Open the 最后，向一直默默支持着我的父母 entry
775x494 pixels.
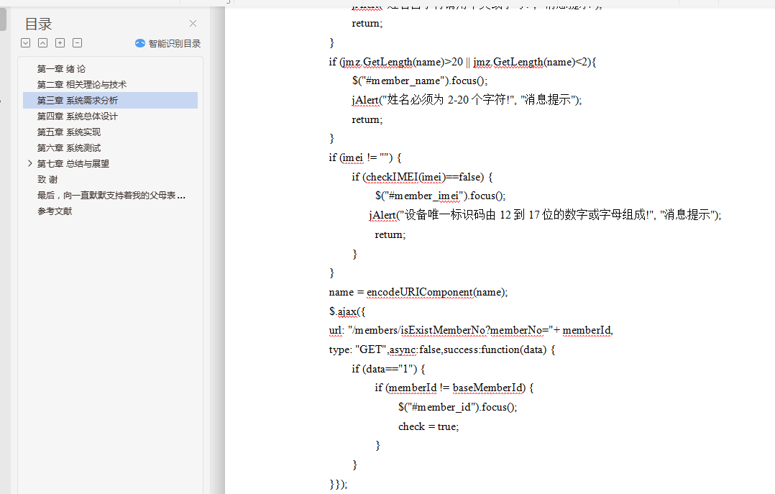click(x=111, y=196)
